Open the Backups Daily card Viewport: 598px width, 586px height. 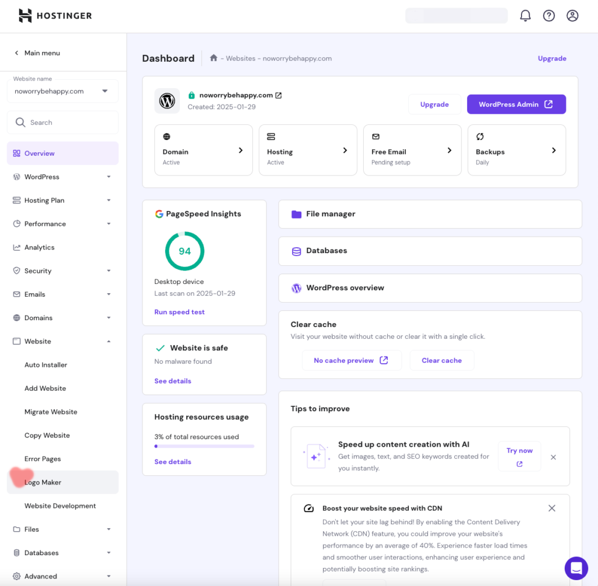517,150
